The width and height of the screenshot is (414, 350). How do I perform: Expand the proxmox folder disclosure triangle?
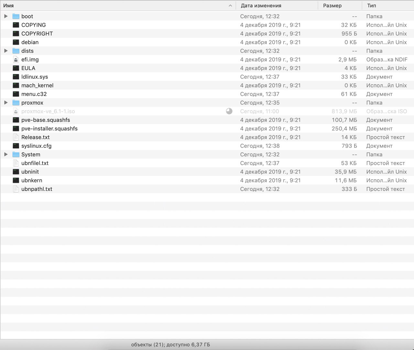6,103
